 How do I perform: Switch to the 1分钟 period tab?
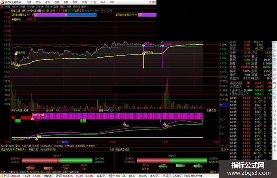pos(15,6)
